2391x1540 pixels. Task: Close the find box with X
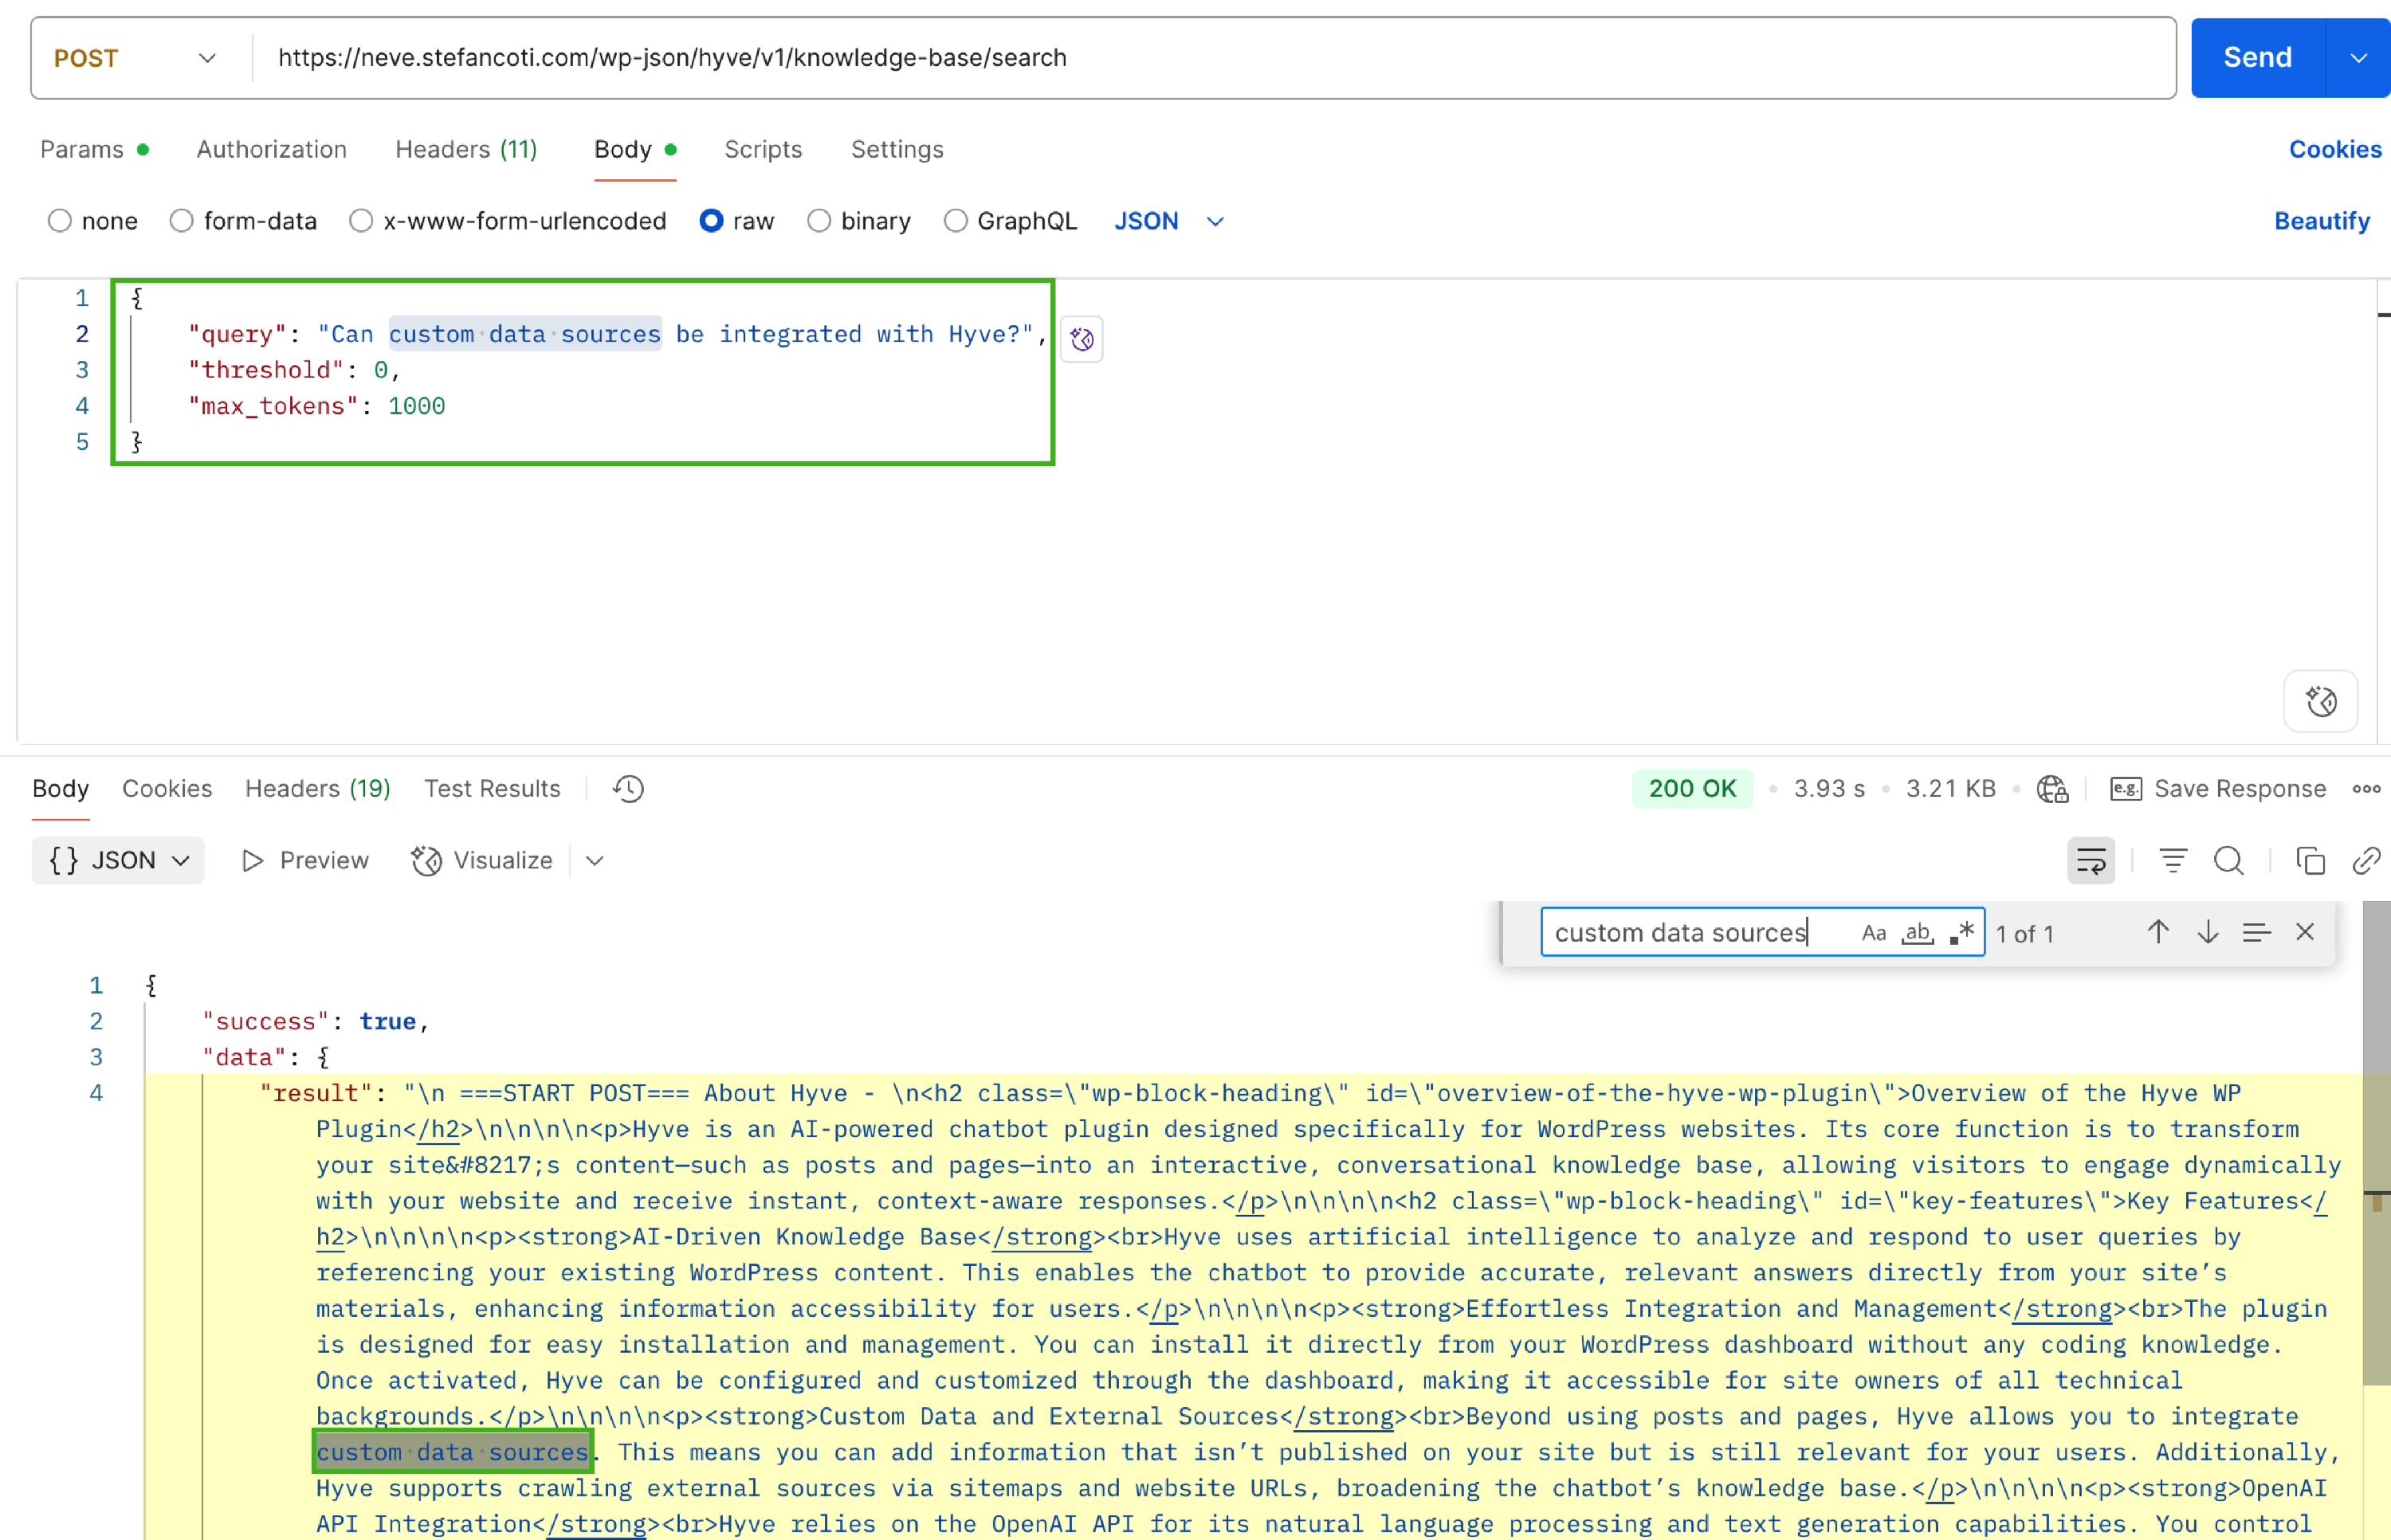(x=2305, y=933)
